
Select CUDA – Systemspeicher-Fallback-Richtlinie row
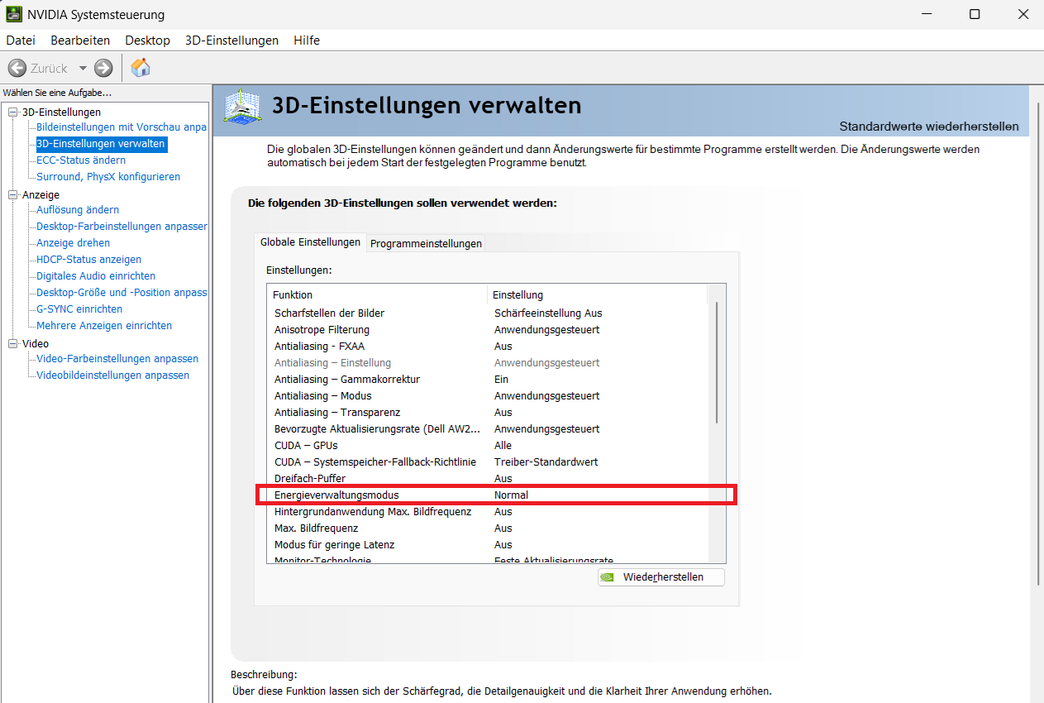click(488, 462)
